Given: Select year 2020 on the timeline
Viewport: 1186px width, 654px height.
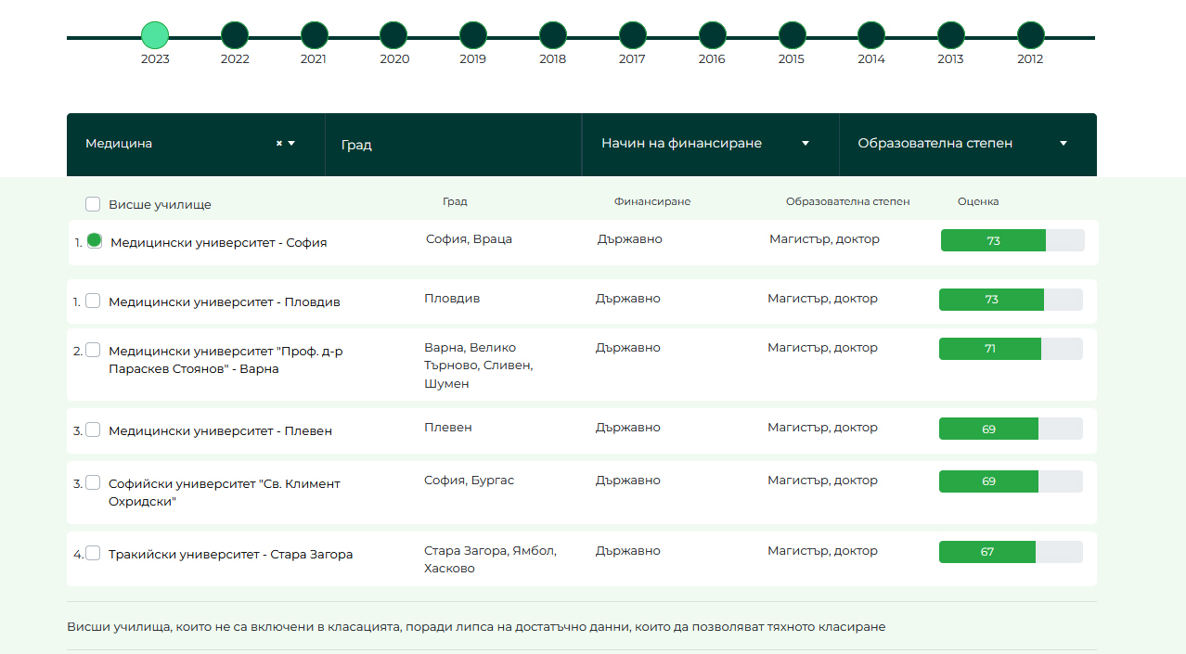Looking at the screenshot, I should click(393, 36).
